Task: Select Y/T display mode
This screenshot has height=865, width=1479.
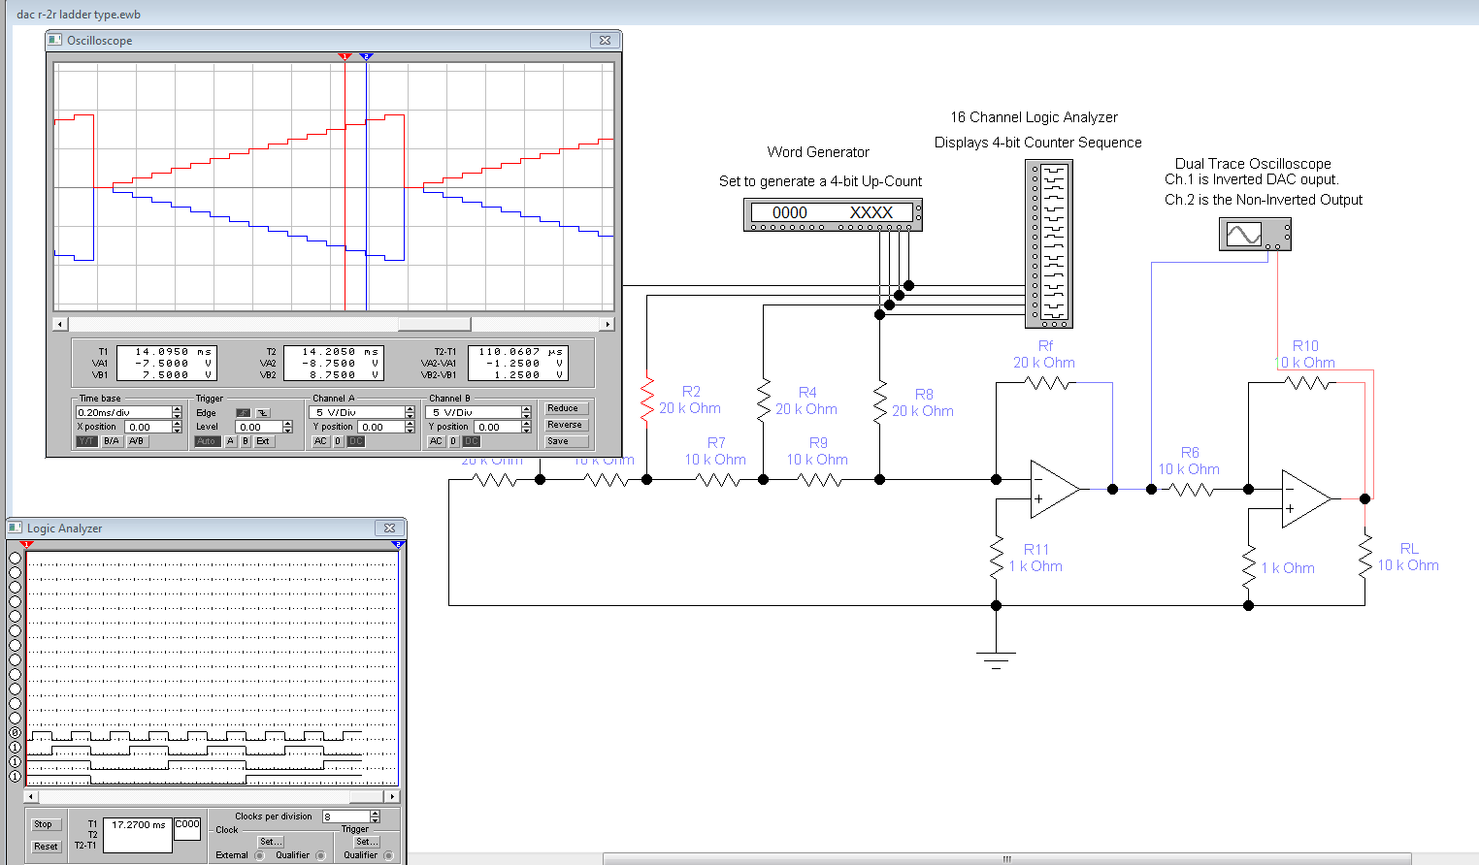Action: click(x=87, y=441)
